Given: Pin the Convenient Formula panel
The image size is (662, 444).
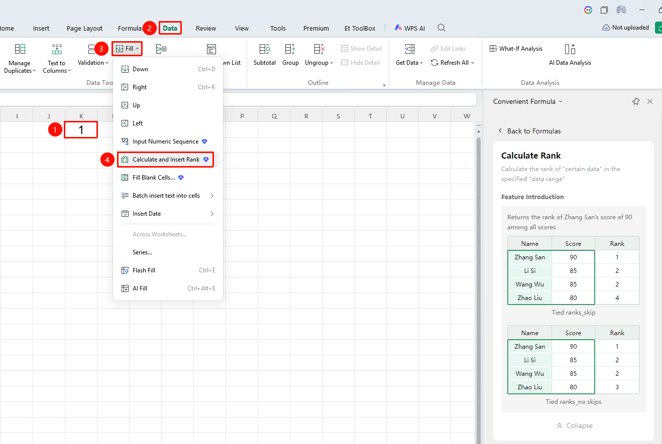Looking at the screenshot, I should pos(636,101).
